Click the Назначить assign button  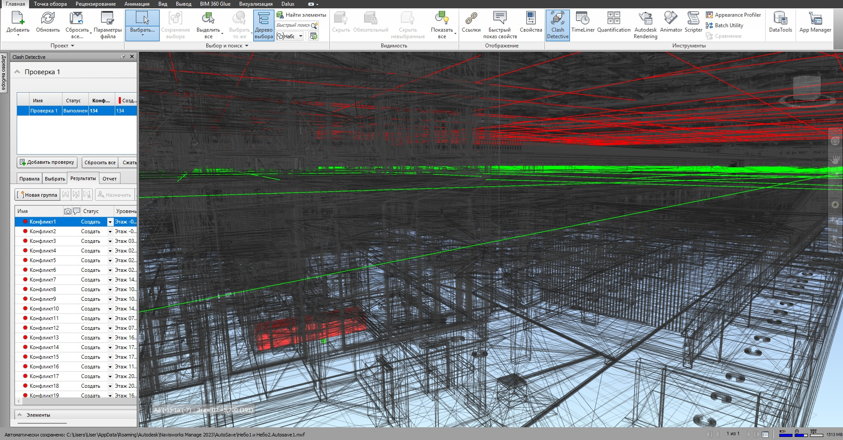click(114, 195)
